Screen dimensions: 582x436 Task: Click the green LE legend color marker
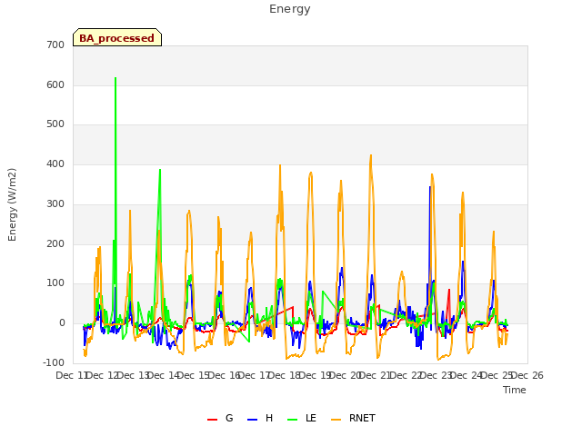(x=293, y=420)
